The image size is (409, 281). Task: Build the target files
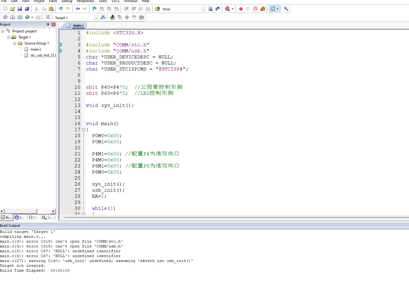(12, 17)
